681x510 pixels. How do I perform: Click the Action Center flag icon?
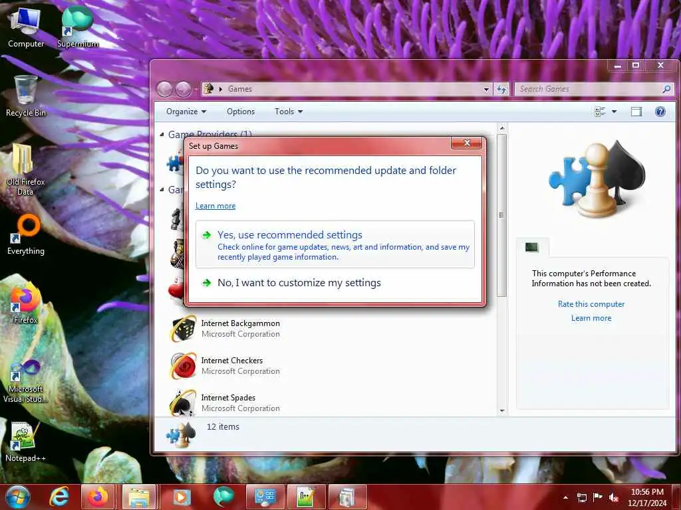(598, 497)
